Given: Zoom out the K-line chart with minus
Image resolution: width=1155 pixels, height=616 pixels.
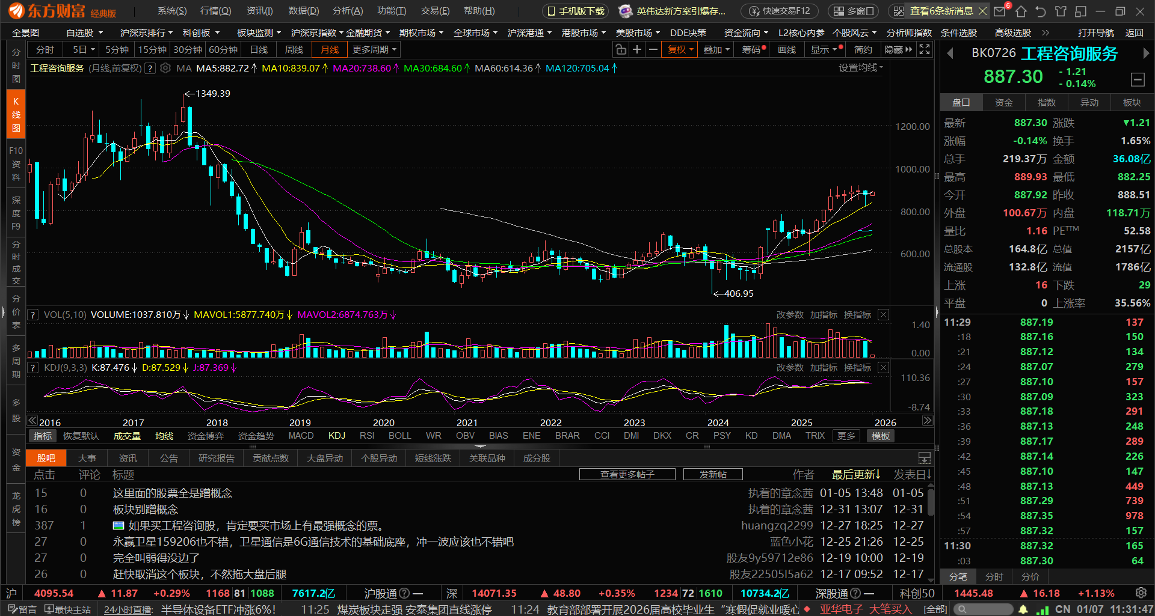Looking at the screenshot, I should 653,49.
